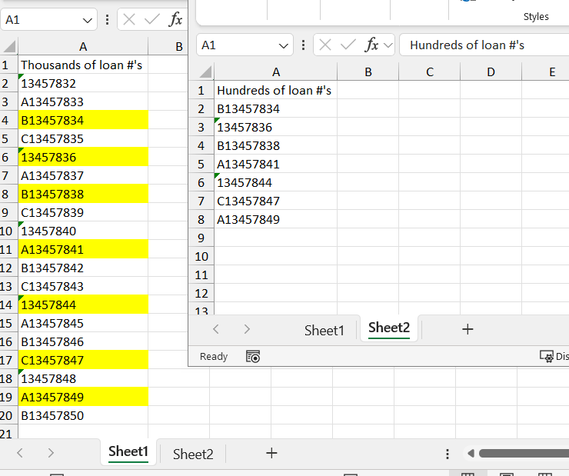Click the Ready status text

tap(214, 356)
